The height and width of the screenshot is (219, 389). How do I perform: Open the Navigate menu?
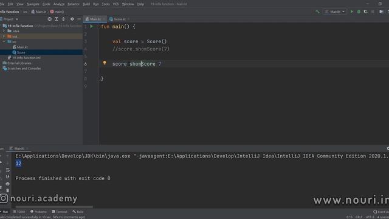tap(33, 4)
